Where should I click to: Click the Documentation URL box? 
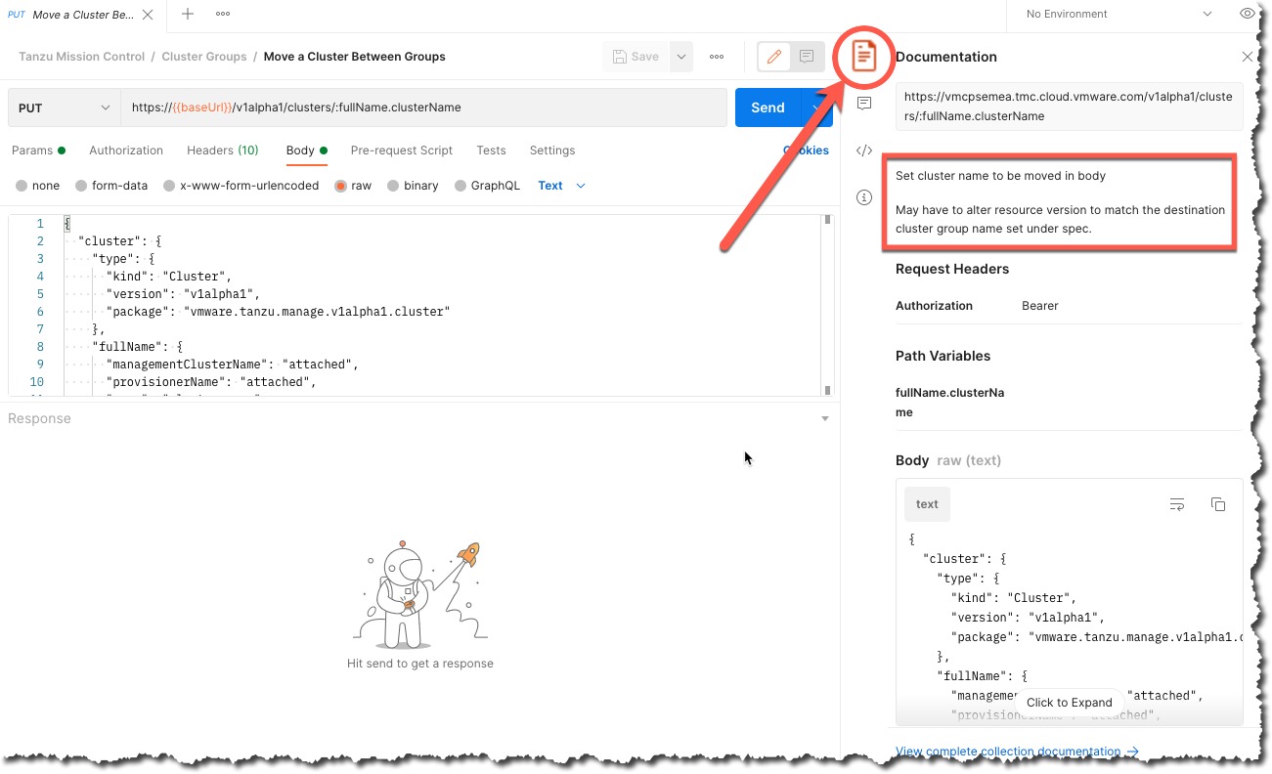[x=1069, y=107]
